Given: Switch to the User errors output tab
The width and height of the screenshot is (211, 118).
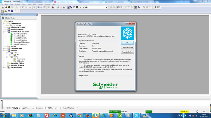Looking at the screenshot, I should click(x=39, y=108).
